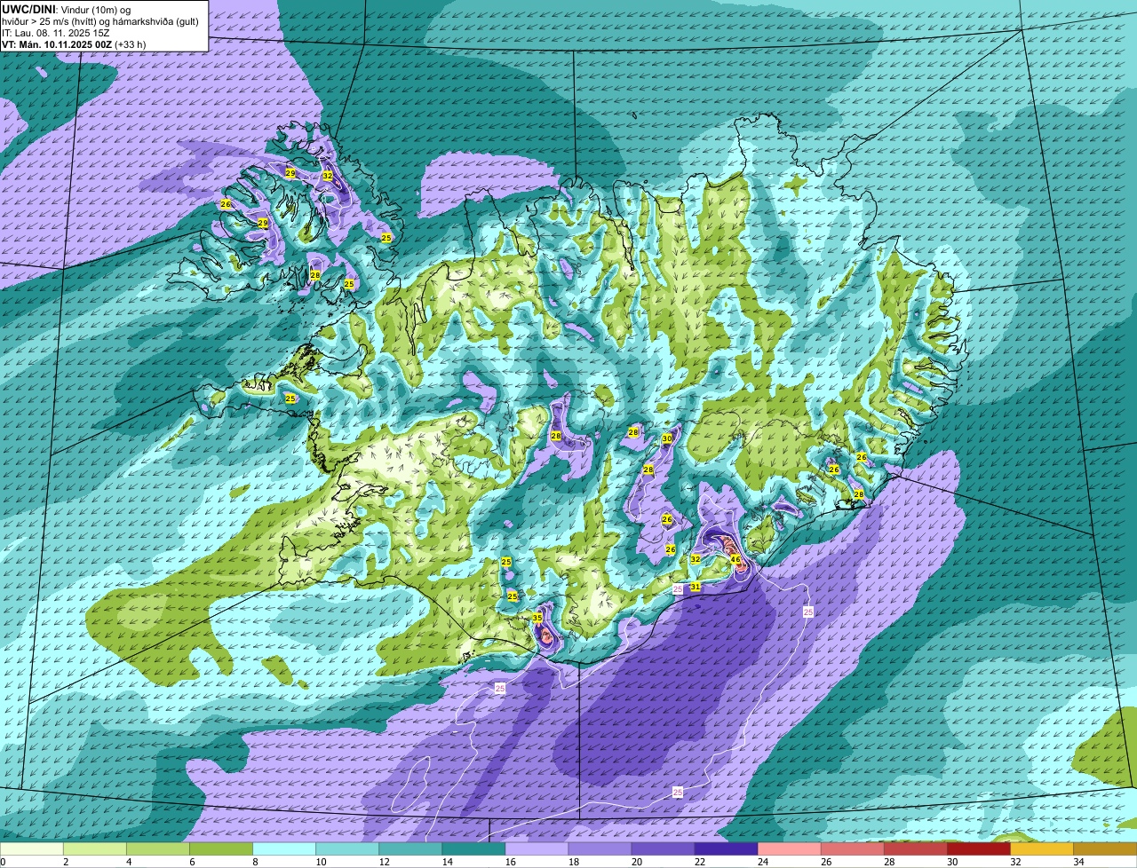The width and height of the screenshot is (1137, 868).
Task: Pick the 28–30 m/s red legend swatch
Action: [916, 849]
